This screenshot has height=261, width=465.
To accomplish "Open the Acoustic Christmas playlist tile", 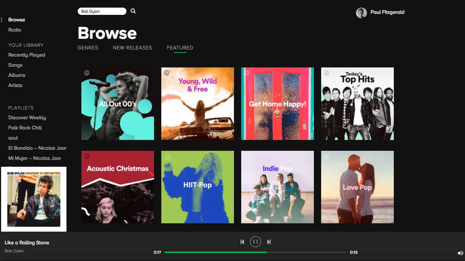I will coord(117,187).
